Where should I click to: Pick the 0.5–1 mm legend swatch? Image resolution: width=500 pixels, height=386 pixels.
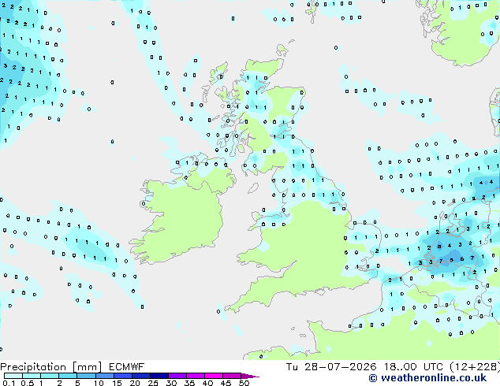point(32,376)
